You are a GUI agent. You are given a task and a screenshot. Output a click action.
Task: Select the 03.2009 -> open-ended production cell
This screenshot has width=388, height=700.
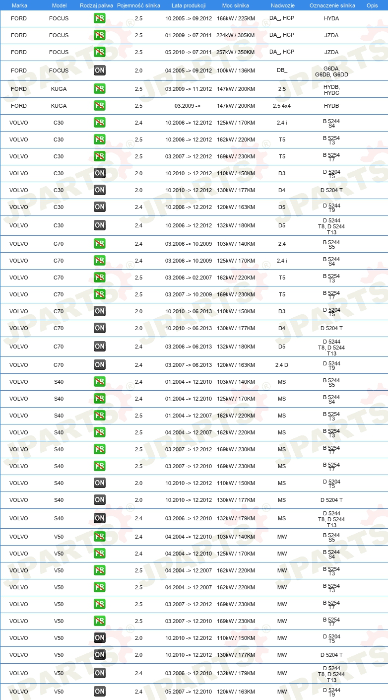click(188, 106)
